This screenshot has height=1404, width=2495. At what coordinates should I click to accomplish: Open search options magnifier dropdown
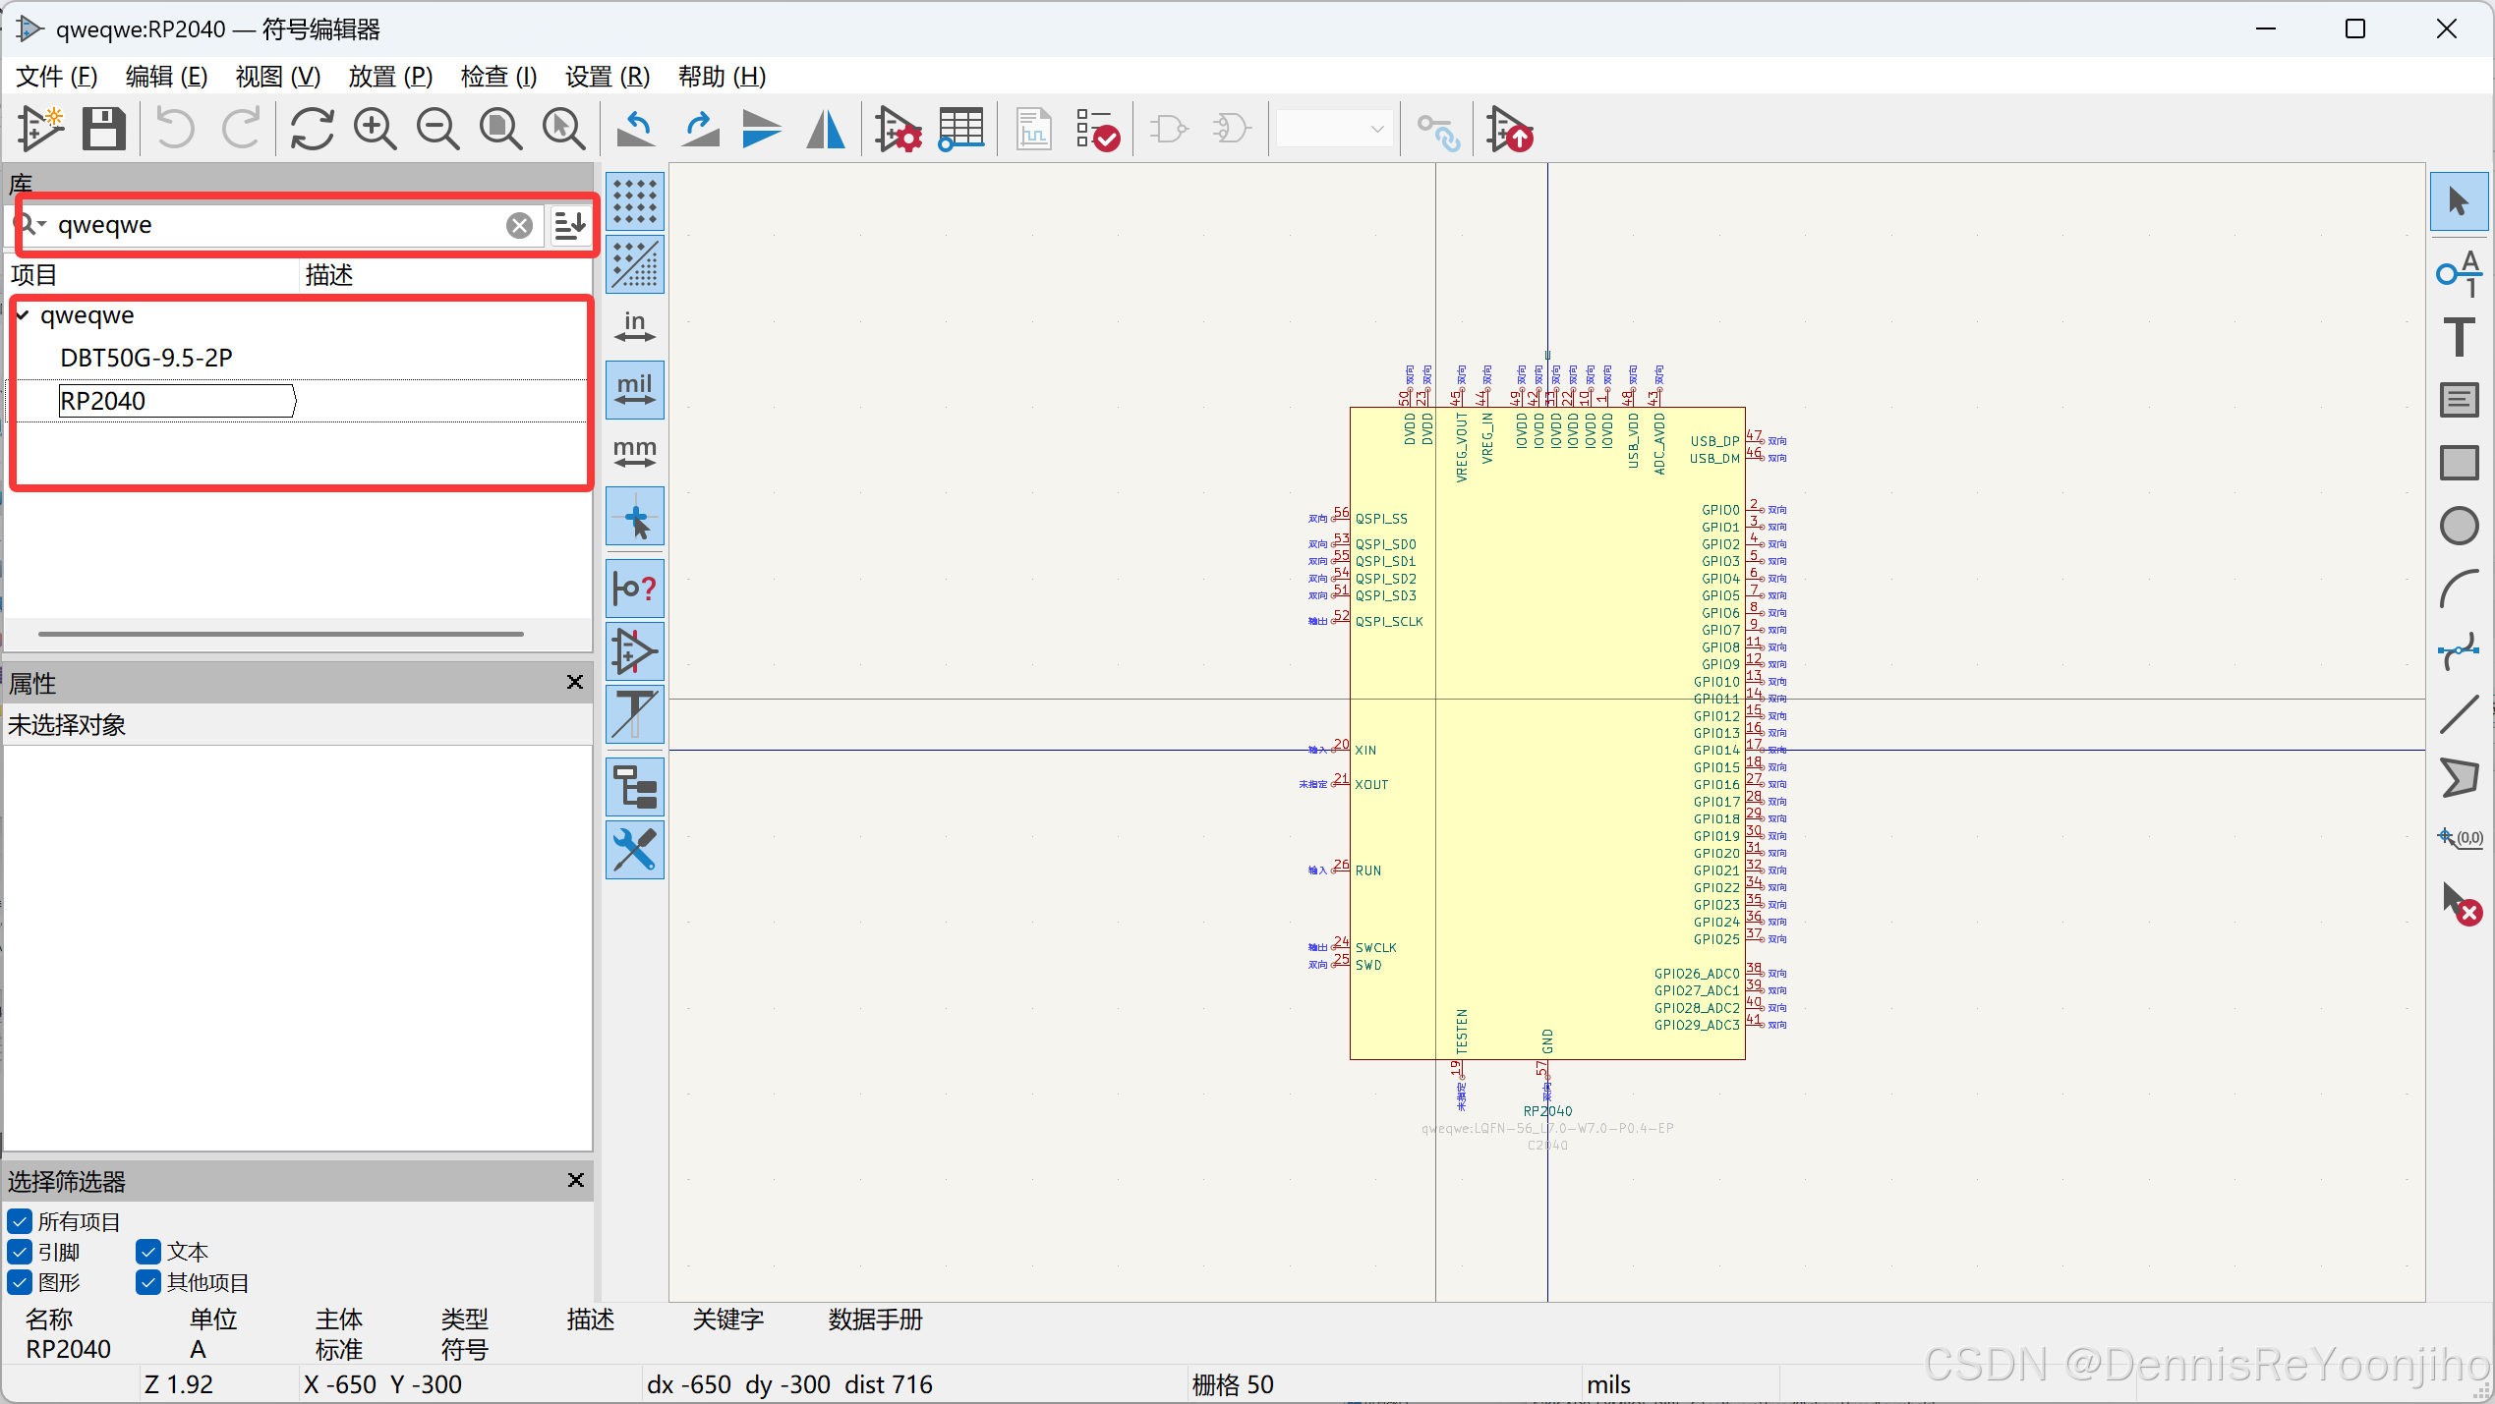31,225
